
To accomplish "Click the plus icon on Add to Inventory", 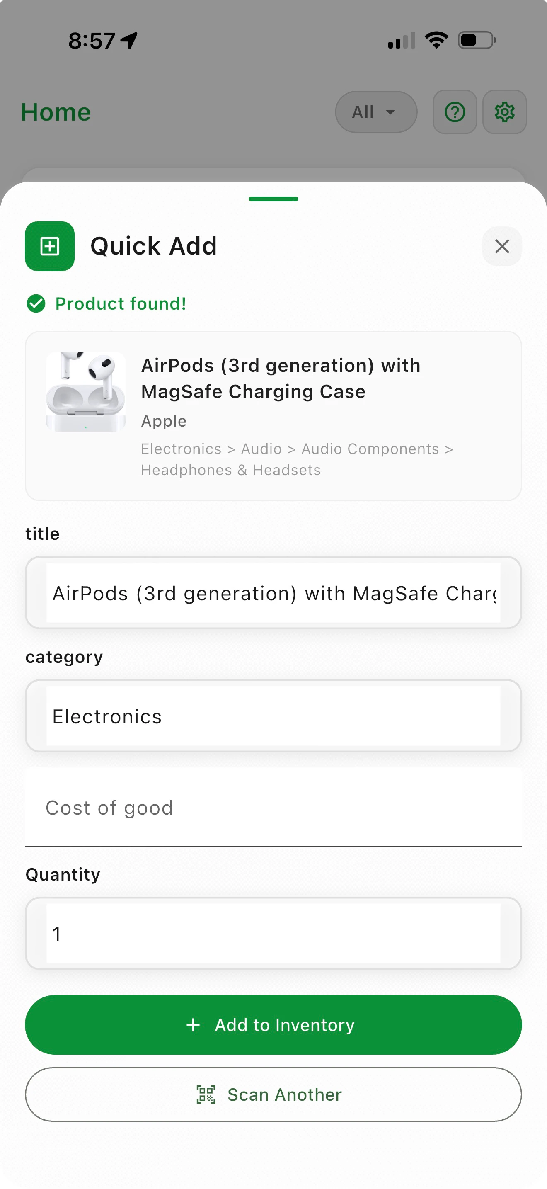I will coord(193,1025).
